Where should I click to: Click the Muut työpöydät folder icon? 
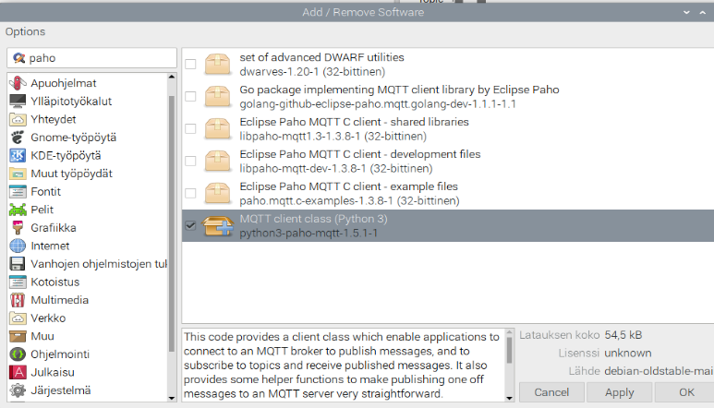tap(18, 174)
